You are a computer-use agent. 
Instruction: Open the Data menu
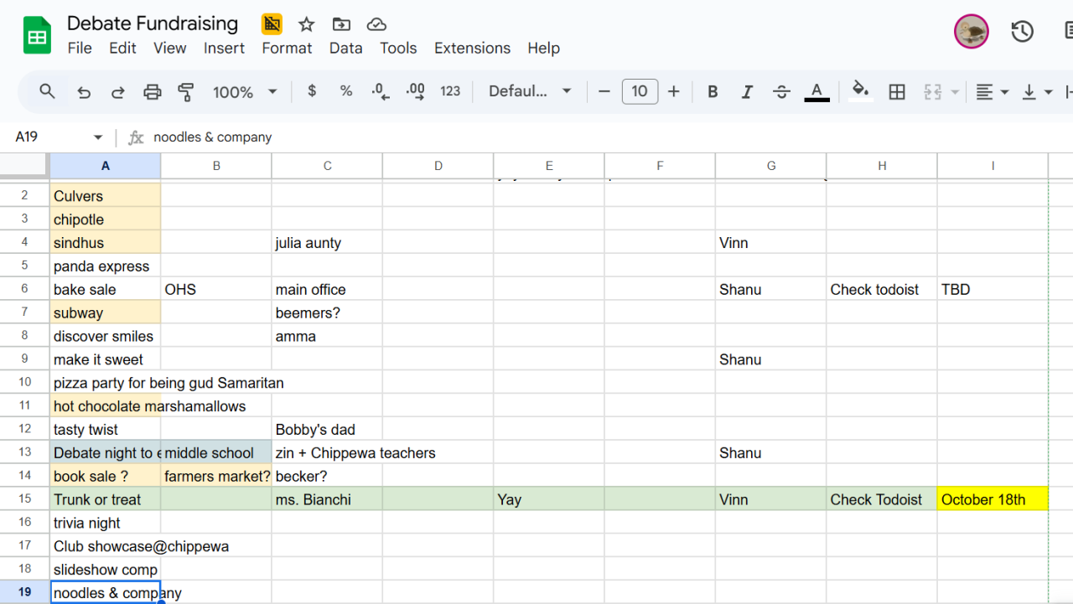pyautogui.click(x=345, y=48)
